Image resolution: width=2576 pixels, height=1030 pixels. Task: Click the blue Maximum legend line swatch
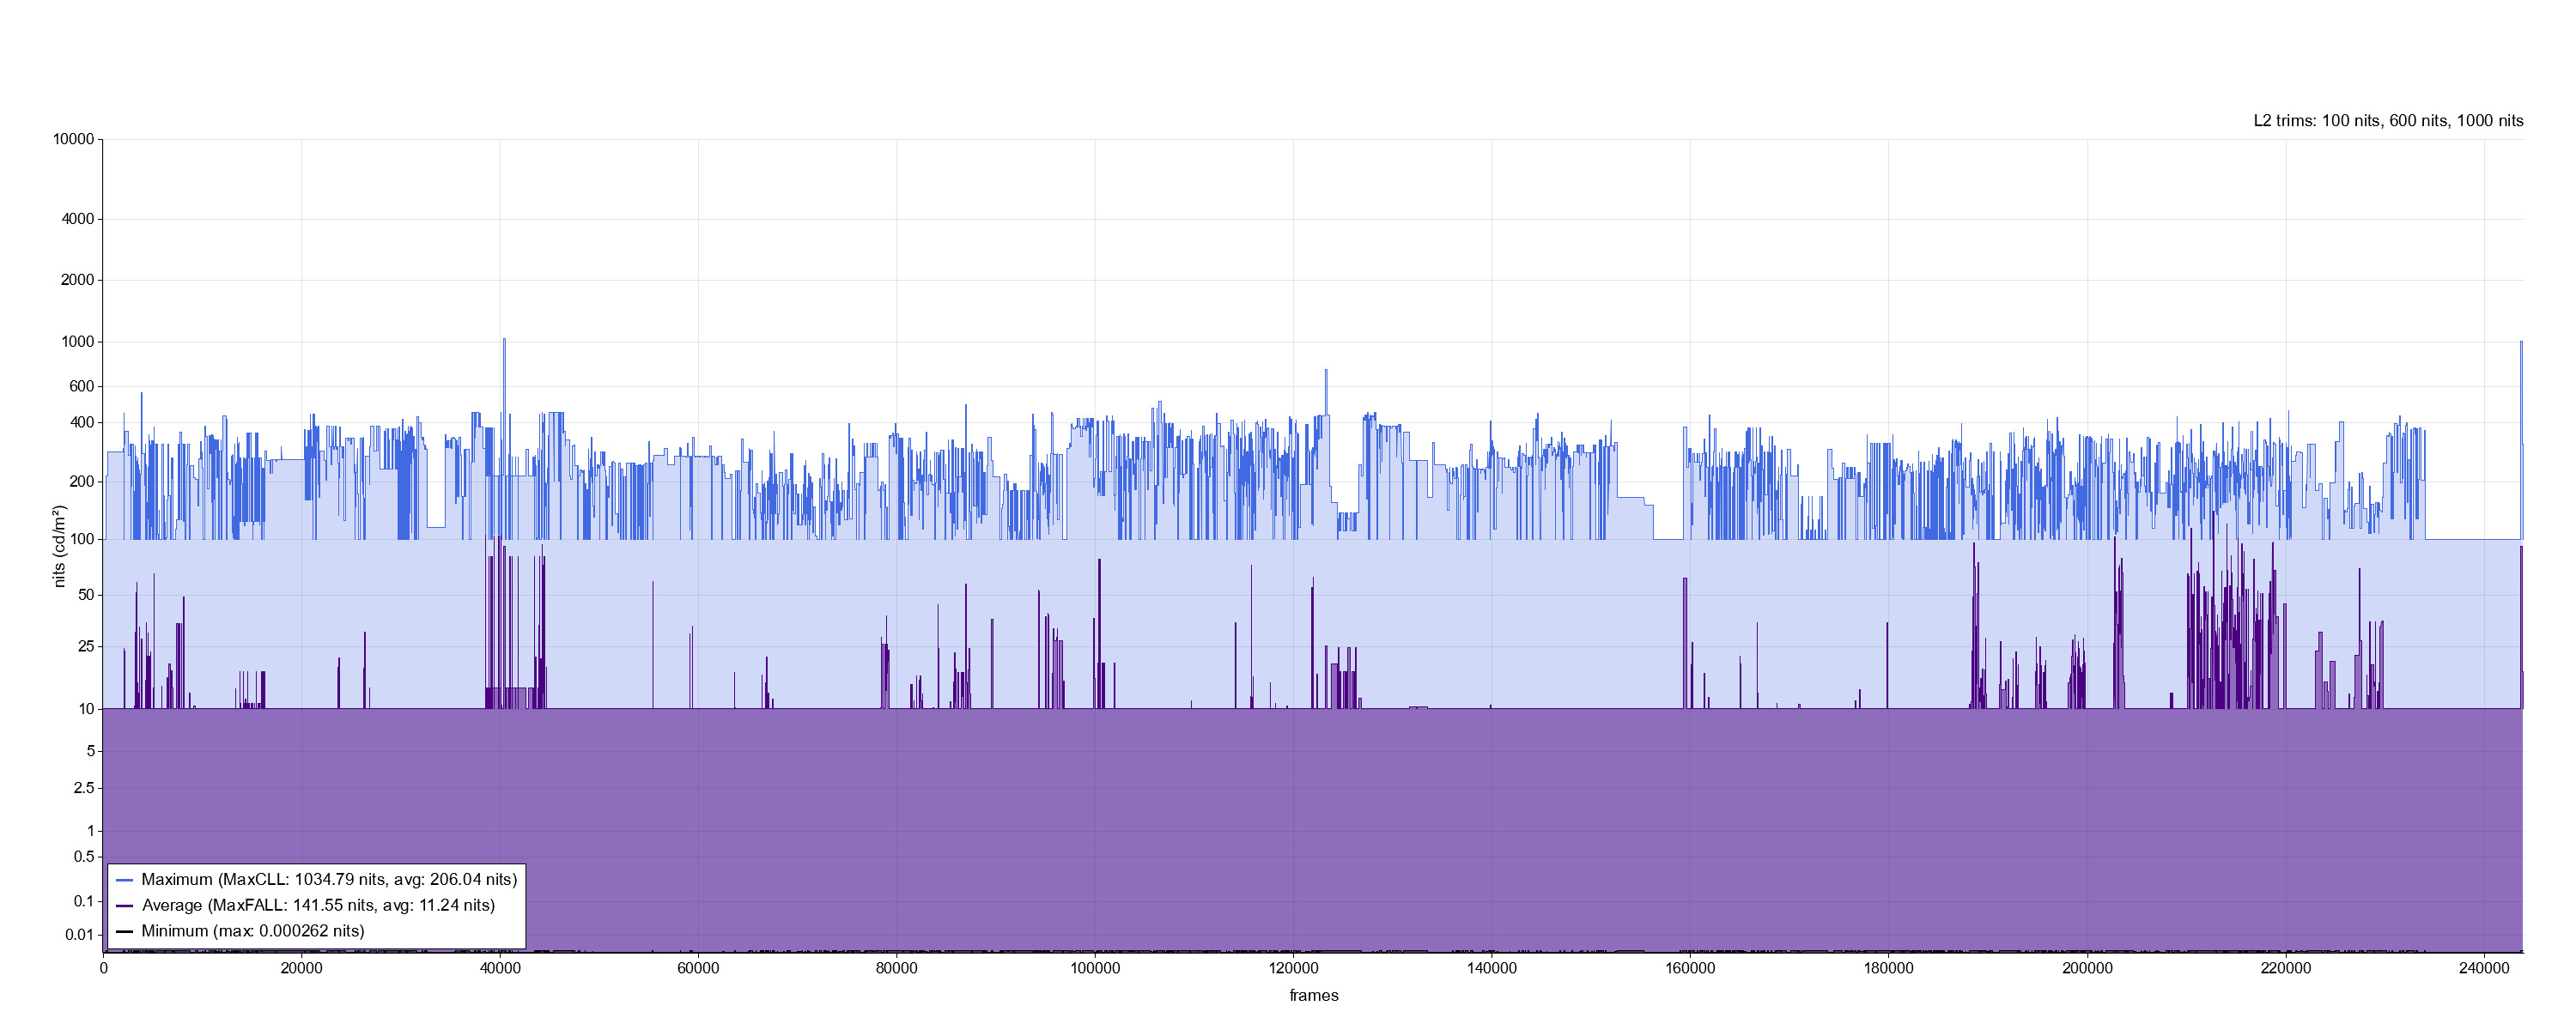click(x=124, y=880)
